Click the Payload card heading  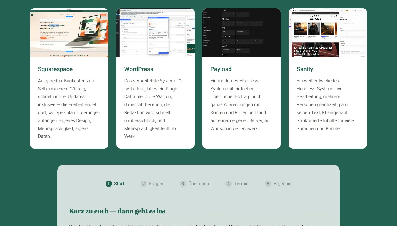coord(221,69)
